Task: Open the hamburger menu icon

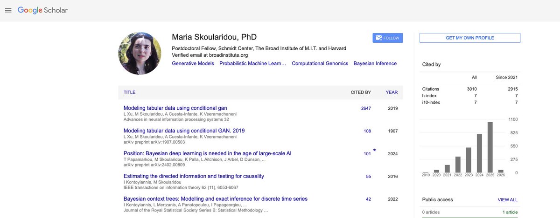Action: pyautogui.click(x=8, y=10)
